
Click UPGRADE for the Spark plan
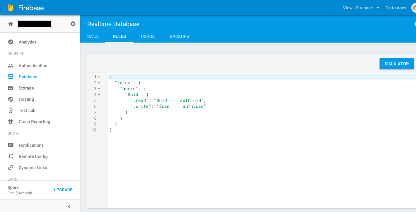coord(63,190)
